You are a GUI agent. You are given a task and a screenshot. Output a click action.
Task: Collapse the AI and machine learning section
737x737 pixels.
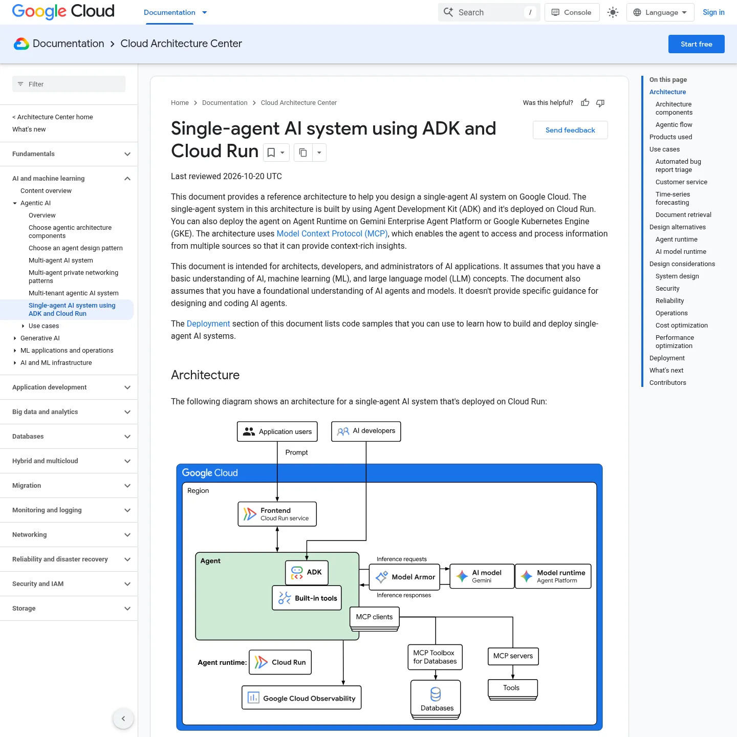[x=127, y=179]
